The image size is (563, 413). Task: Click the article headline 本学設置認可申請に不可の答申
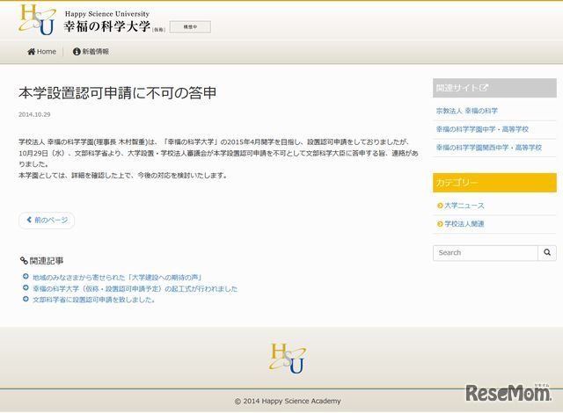tap(117, 93)
